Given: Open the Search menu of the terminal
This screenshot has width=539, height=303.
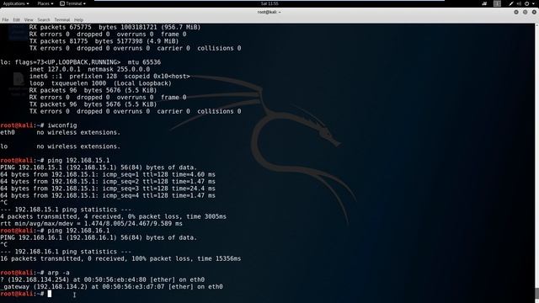Looking at the screenshot, I should [44, 20].
